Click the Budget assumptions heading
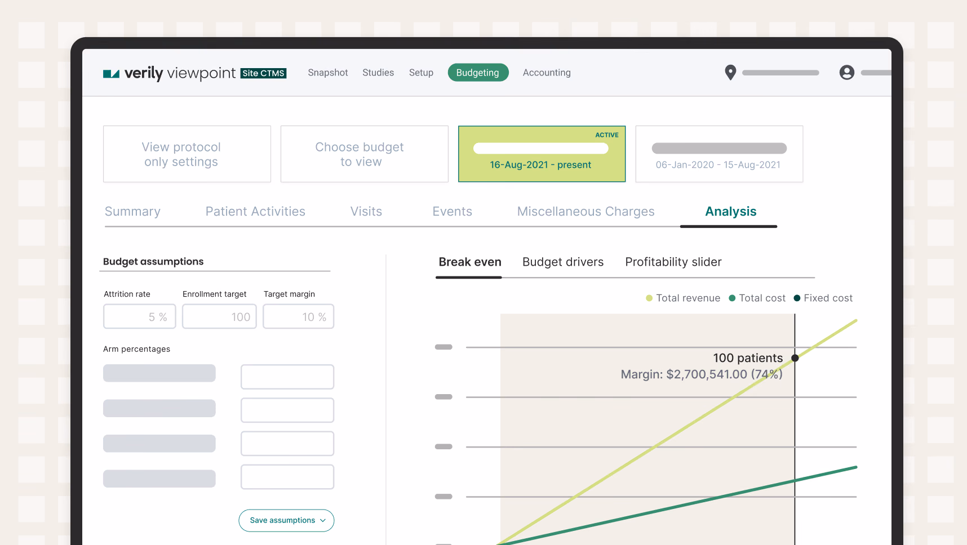The height and width of the screenshot is (545, 967). click(153, 262)
